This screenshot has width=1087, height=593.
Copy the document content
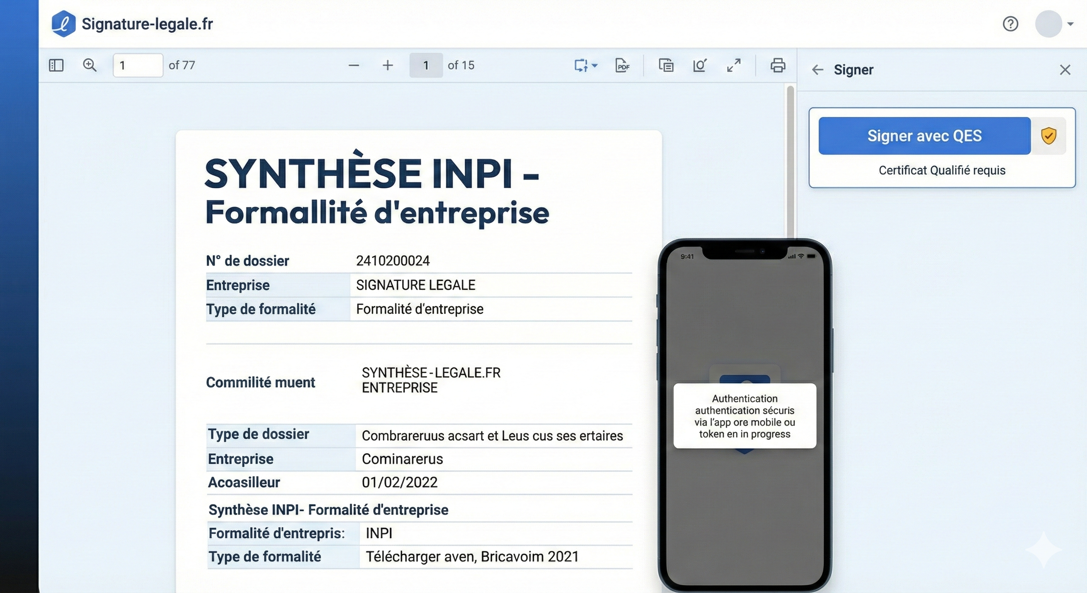[665, 65]
